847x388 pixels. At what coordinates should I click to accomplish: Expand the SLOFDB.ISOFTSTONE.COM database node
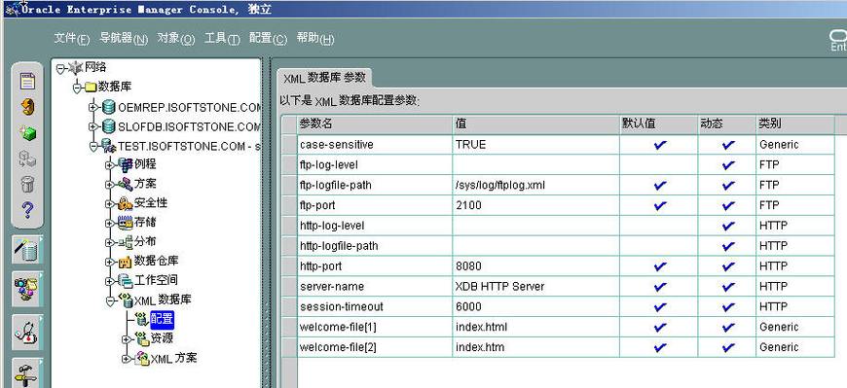click(93, 126)
